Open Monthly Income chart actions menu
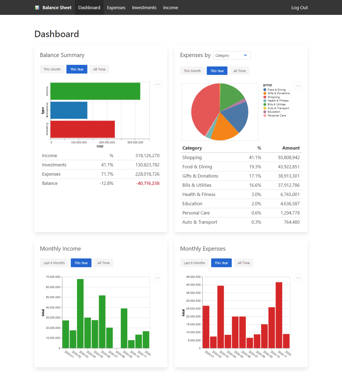This screenshot has width=342, height=381. click(158, 278)
